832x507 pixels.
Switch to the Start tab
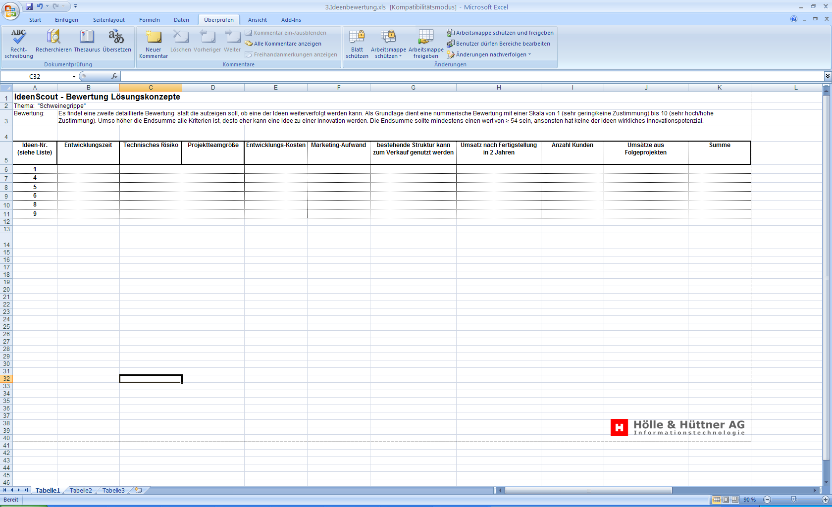[x=35, y=20]
